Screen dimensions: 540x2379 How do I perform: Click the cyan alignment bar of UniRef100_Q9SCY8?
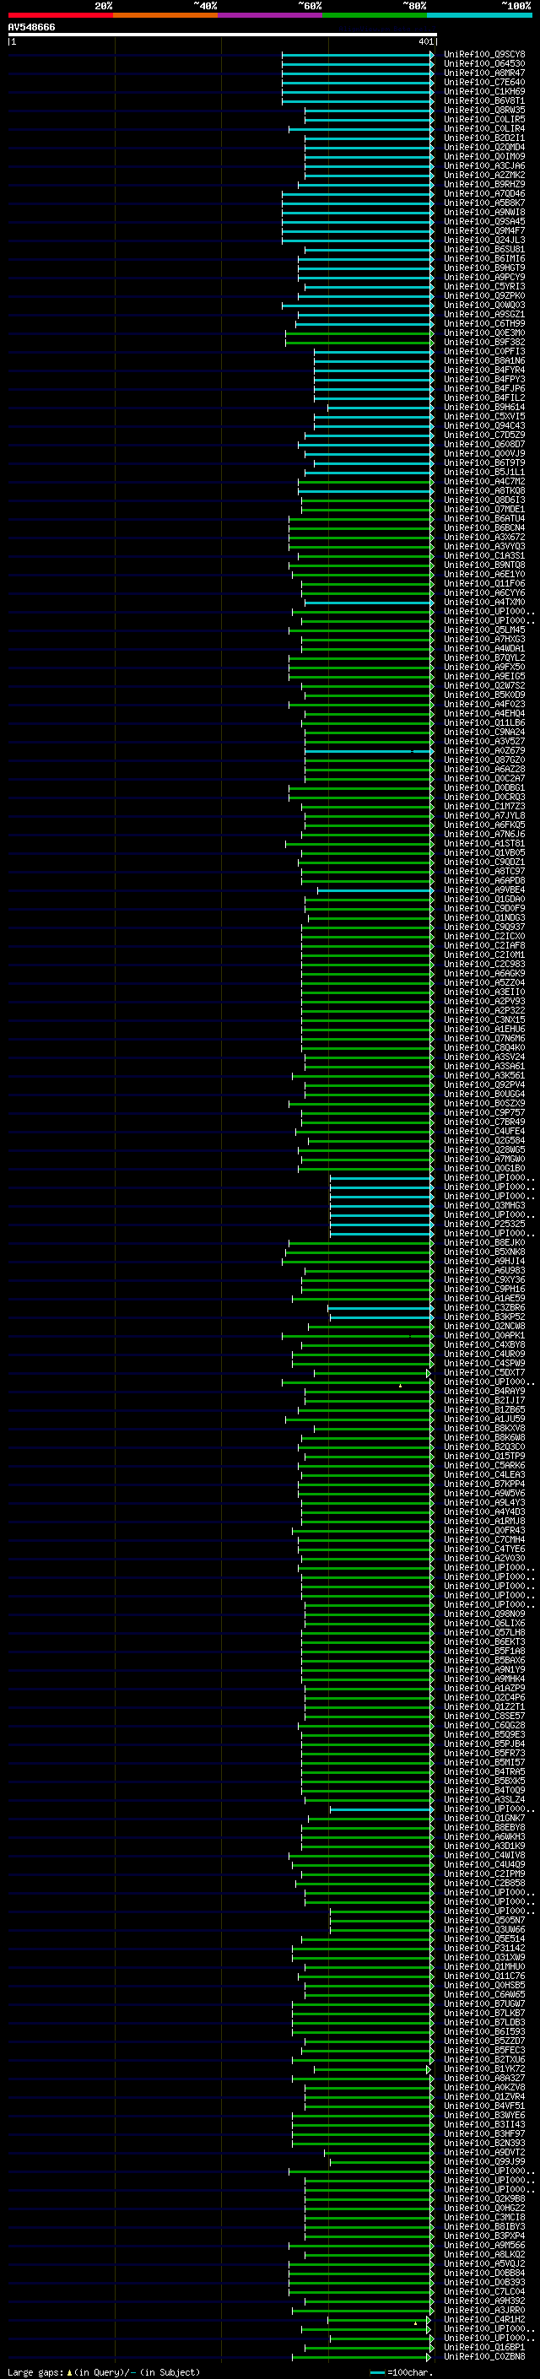click(357, 55)
